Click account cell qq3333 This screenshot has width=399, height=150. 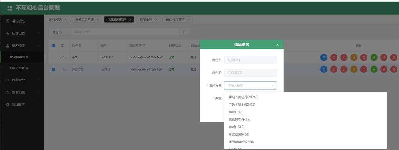(x=105, y=69)
